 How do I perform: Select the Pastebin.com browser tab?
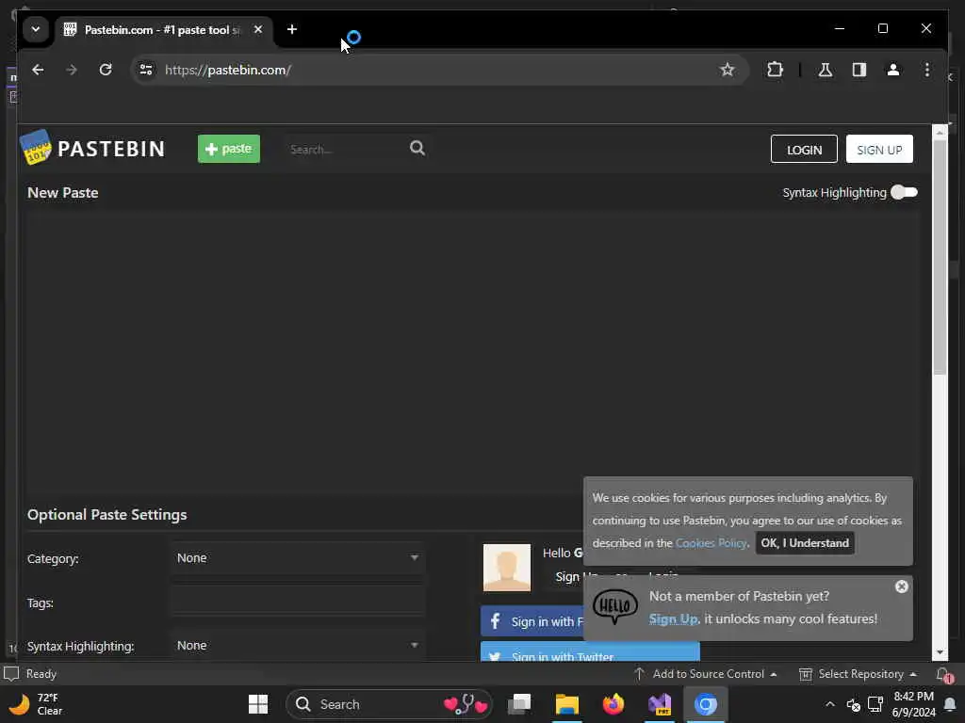click(x=161, y=29)
